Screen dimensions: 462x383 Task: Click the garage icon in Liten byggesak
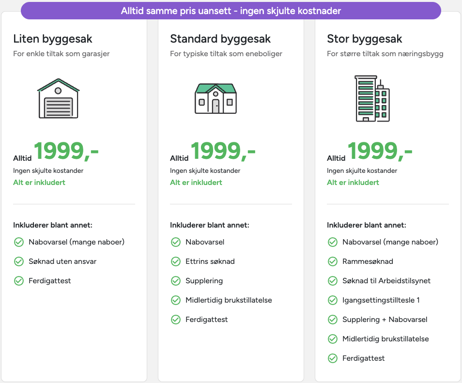(59, 98)
